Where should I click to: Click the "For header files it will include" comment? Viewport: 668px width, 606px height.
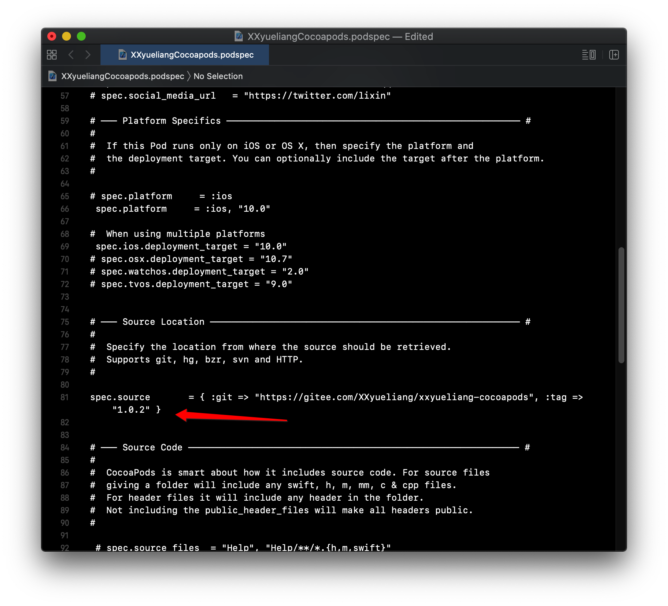257,498
